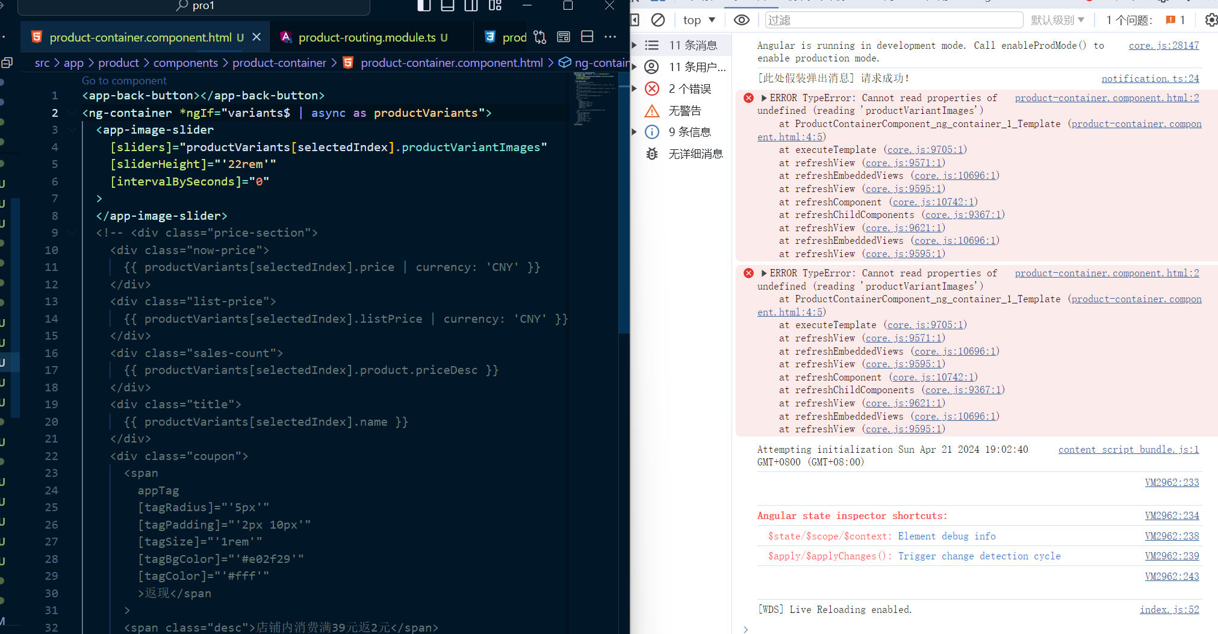Viewport: 1218px width, 634px height.
Task: Click 'product-container' folder breadcrumb
Action: tap(279, 63)
